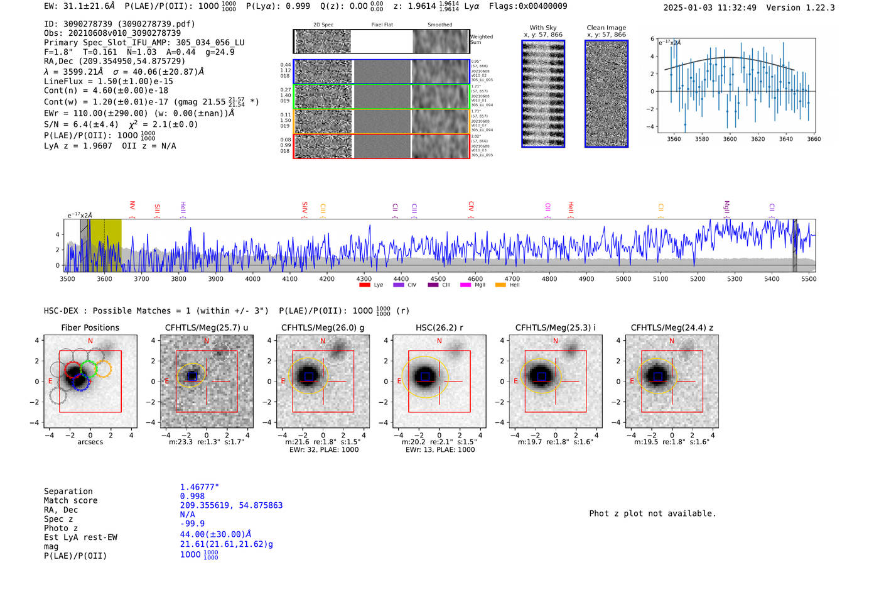
Task: Click the dark purple CIII legend swatch
Action: click(433, 285)
